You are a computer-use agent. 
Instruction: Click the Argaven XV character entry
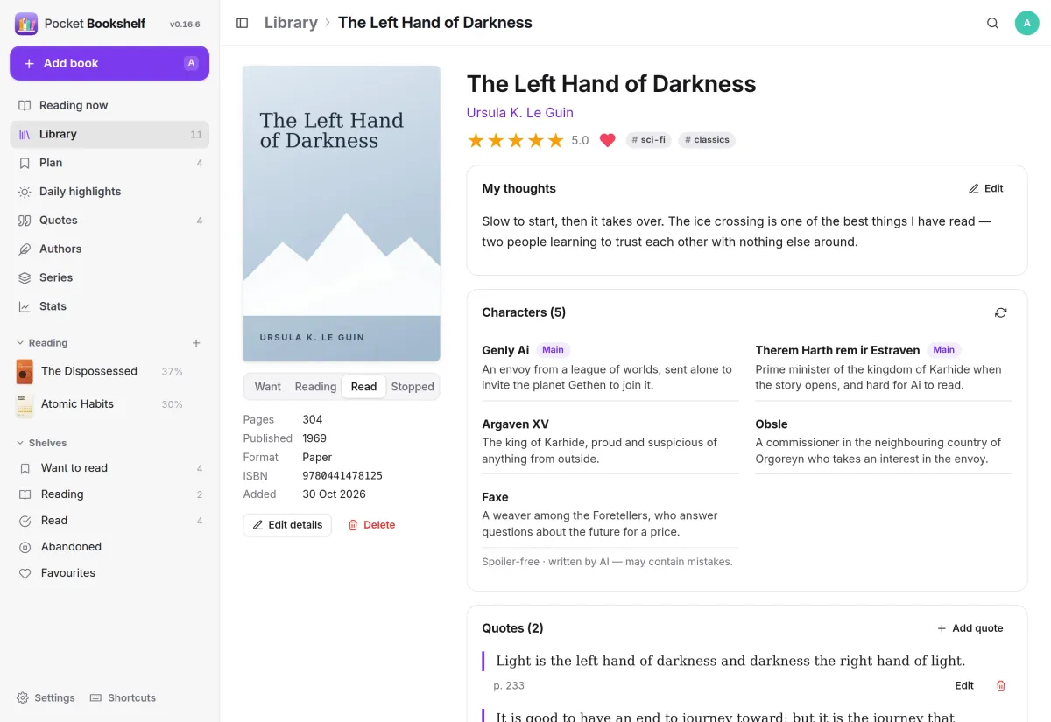click(x=610, y=441)
